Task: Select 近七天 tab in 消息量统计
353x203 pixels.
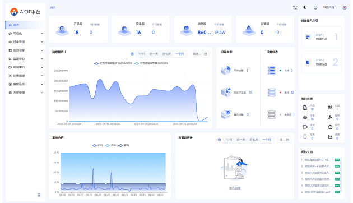Action: point(166,54)
